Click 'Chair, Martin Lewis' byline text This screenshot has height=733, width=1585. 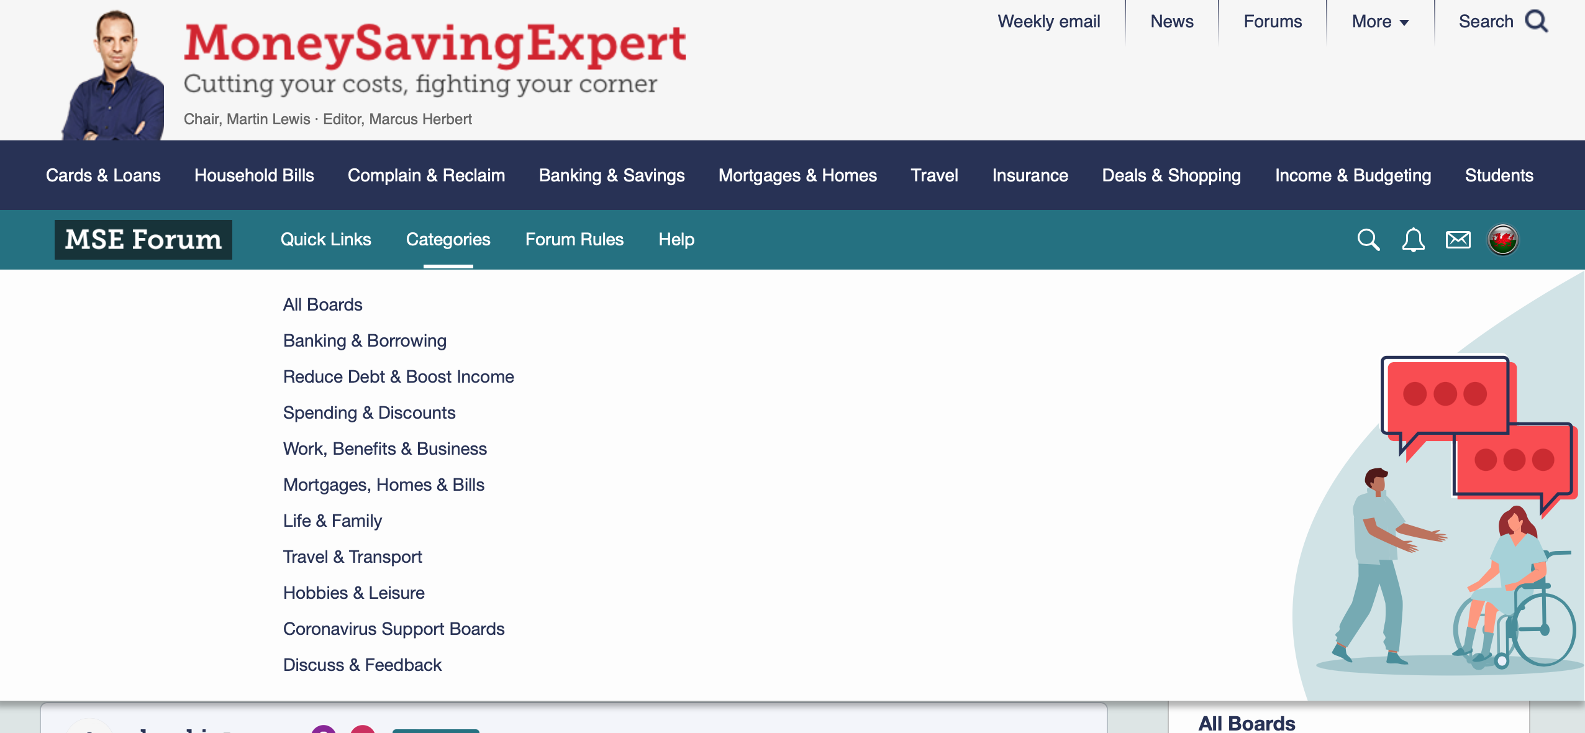(x=247, y=119)
